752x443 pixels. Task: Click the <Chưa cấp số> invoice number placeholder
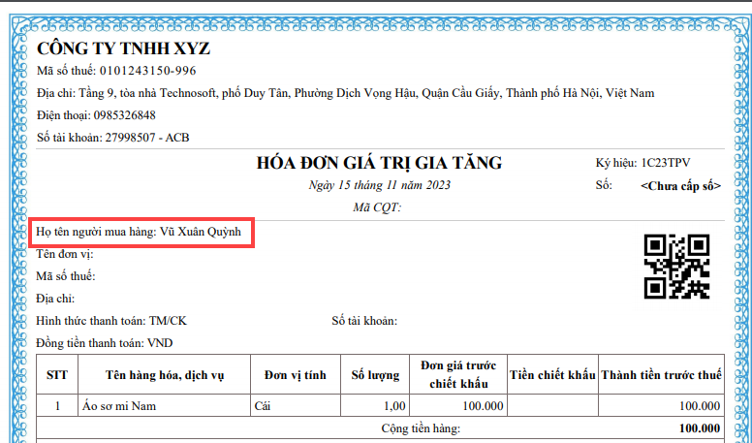[680, 185]
